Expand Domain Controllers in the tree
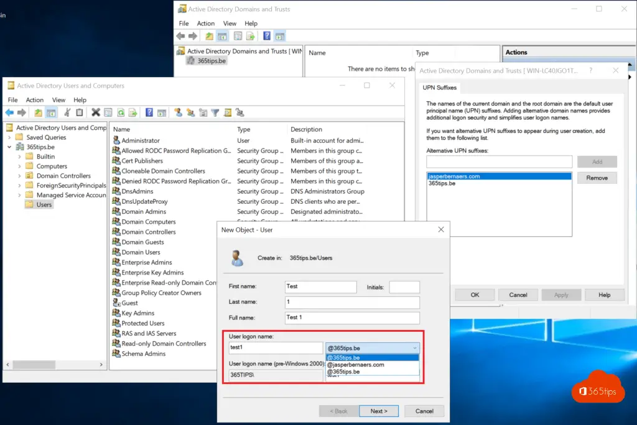This screenshot has width=637, height=425. [x=19, y=176]
